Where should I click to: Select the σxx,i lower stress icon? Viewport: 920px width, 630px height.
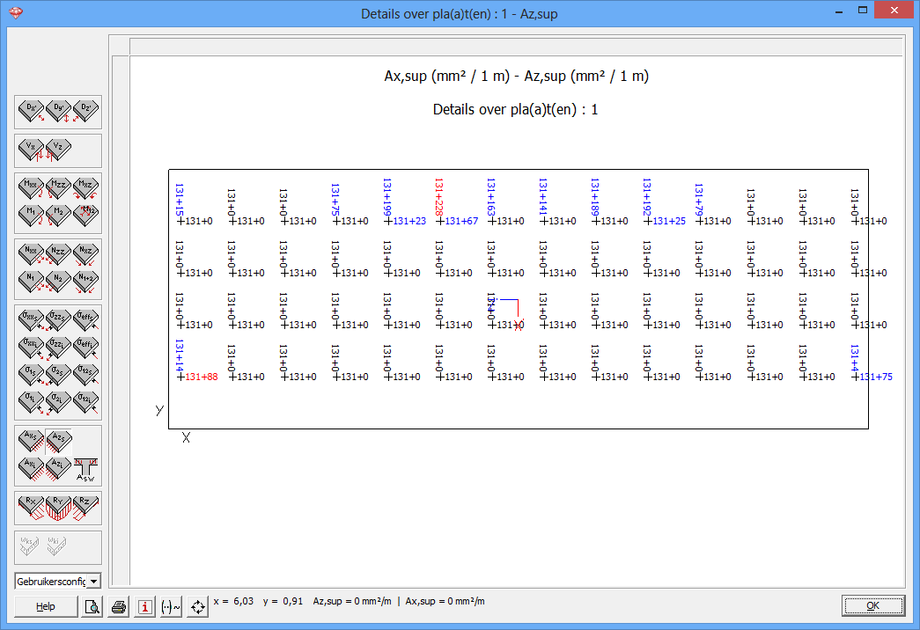(x=31, y=348)
